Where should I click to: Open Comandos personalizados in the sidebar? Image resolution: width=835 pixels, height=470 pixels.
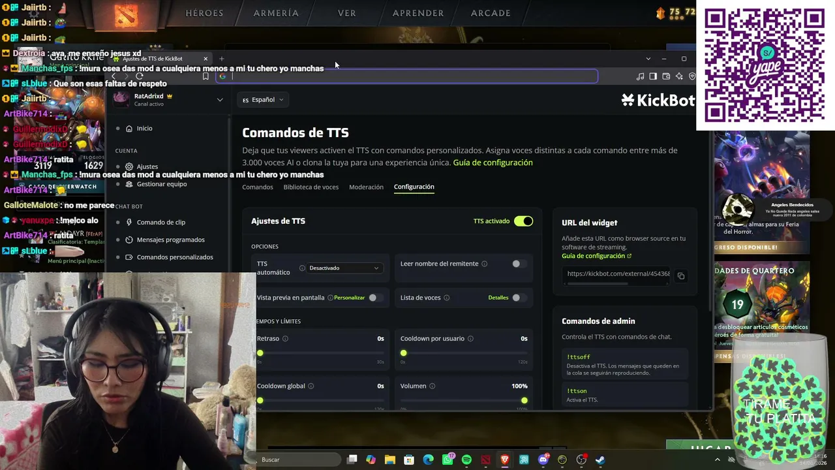175,257
